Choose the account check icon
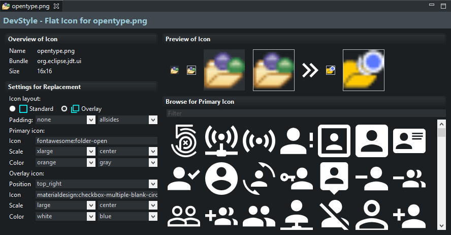The width and height of the screenshot is (451, 235). [183, 179]
